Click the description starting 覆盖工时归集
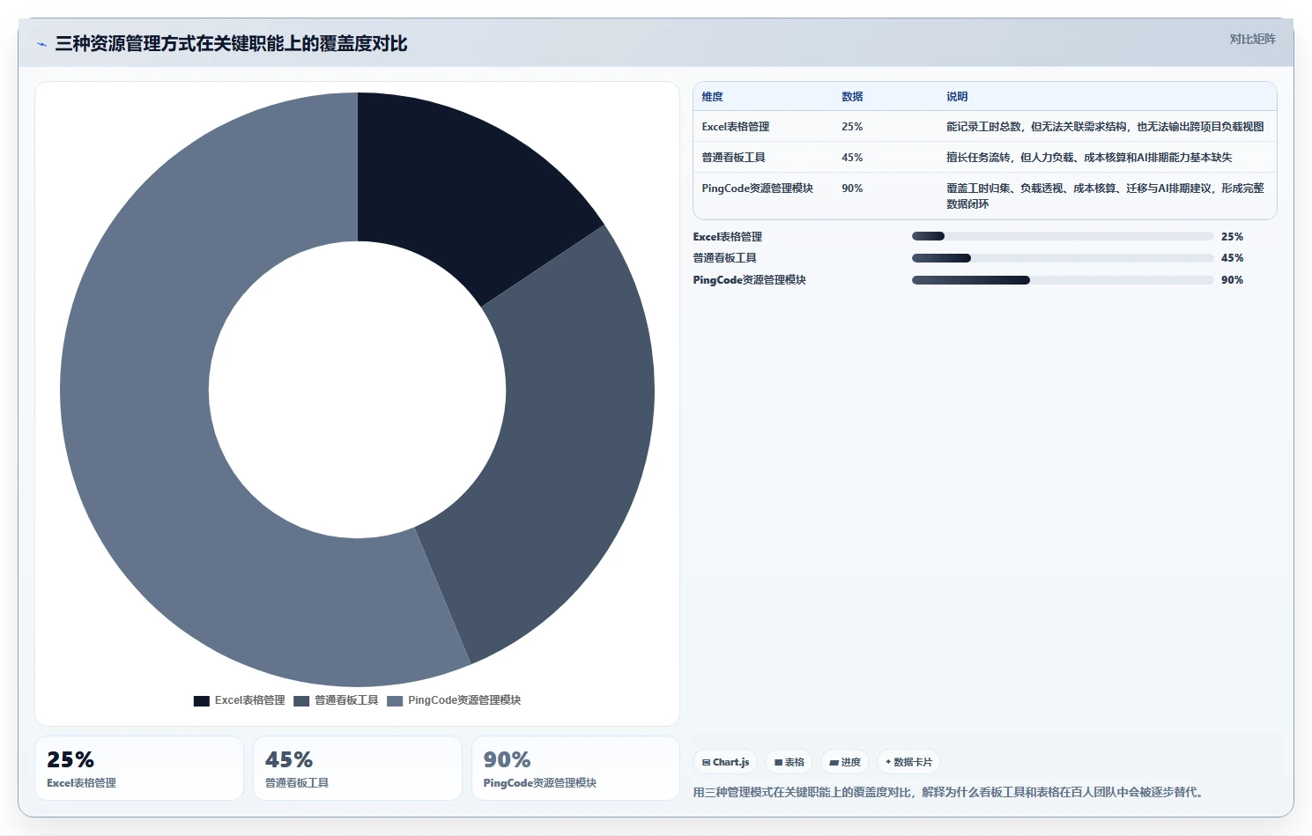1312x836 pixels. pyautogui.click(x=1105, y=196)
